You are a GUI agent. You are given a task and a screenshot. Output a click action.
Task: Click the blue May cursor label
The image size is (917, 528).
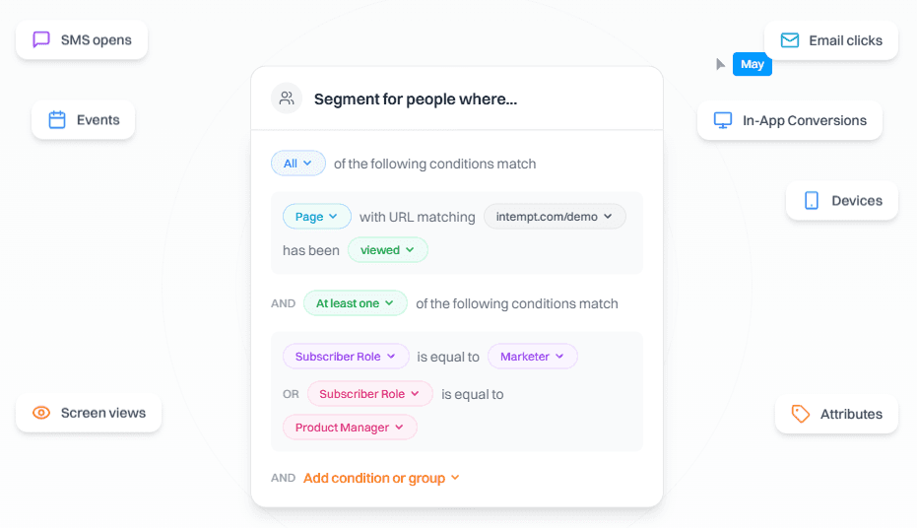[x=753, y=64]
